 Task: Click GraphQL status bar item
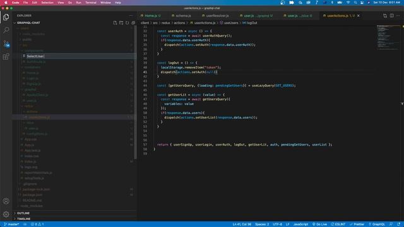(x=376, y=224)
